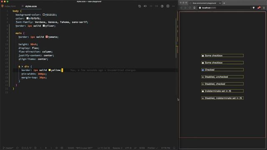Screen dimensions: 267x150
Task: Click the 'Checked' label text in the browser
Action: point(209,70)
